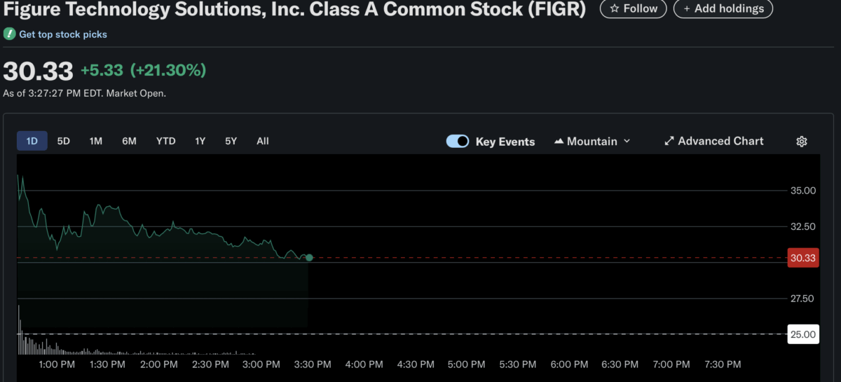Select the 1M range tab
The width and height of the screenshot is (841, 382).
[x=96, y=141]
